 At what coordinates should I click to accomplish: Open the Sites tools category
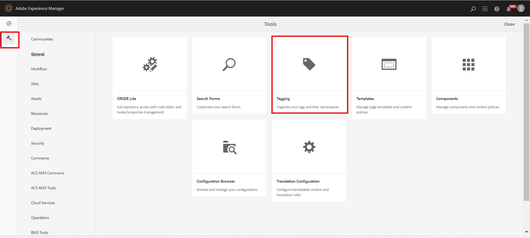tap(35, 84)
